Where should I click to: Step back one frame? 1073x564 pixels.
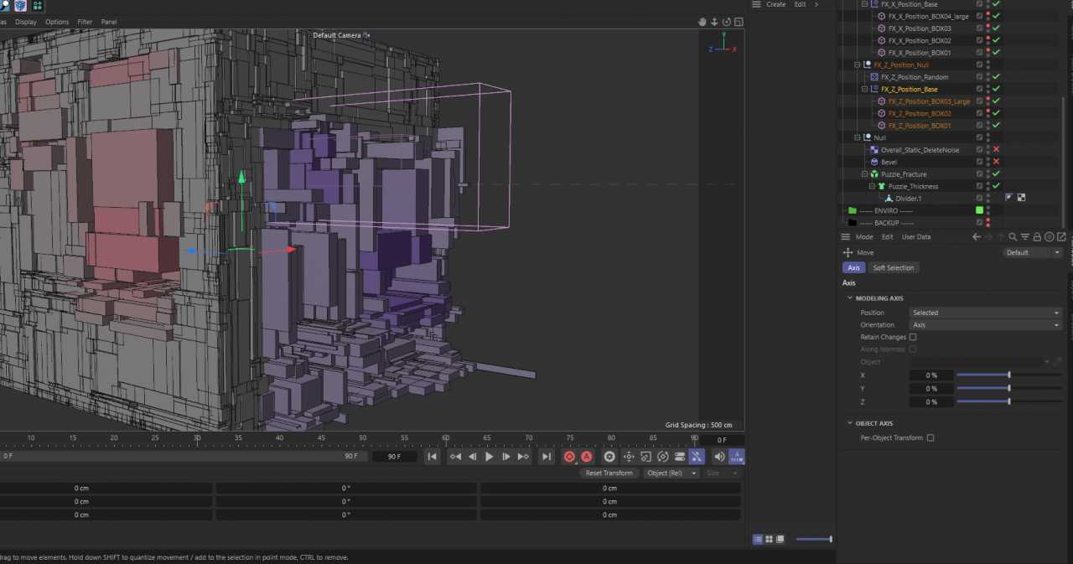pyautogui.click(x=472, y=457)
